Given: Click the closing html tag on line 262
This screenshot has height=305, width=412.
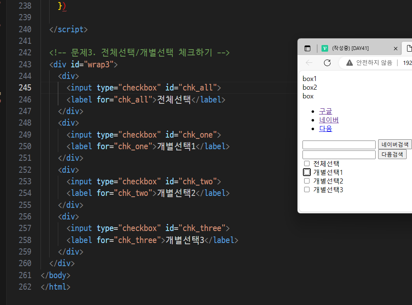Looking at the screenshot, I should coord(55,287).
